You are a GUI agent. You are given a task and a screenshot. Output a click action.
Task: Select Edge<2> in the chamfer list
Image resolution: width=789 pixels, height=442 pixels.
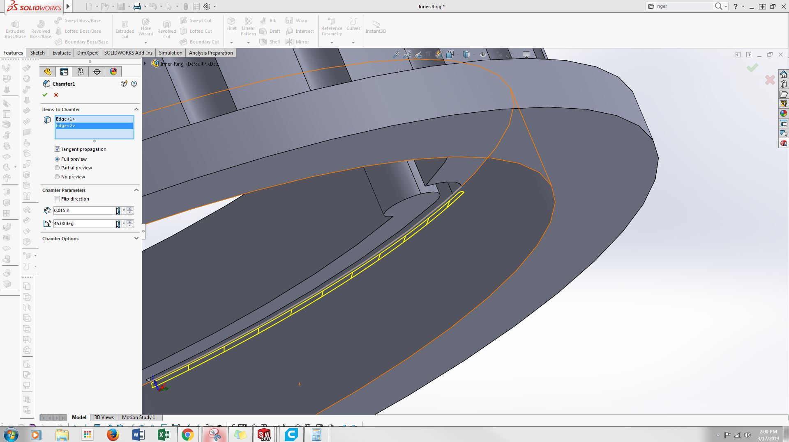click(94, 125)
